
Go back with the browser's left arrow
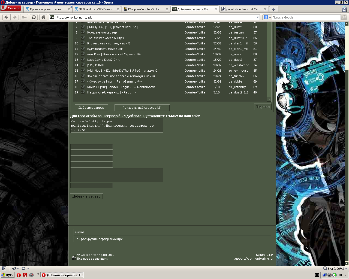point(7,17)
